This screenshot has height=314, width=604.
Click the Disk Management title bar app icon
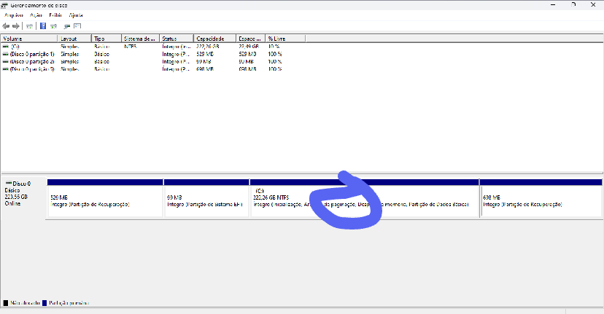coord(4,5)
